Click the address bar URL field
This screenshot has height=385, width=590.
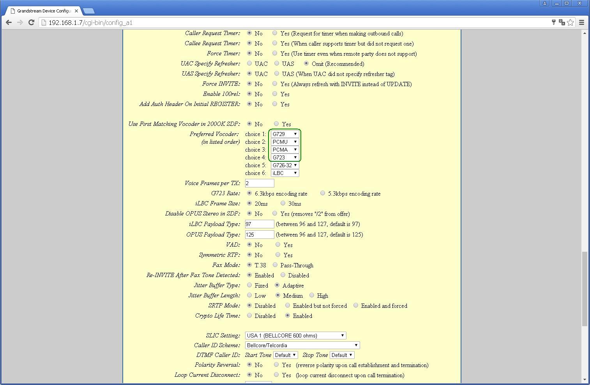point(292,23)
